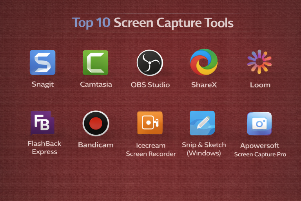Image resolution: width=301 pixels, height=201 pixels.
Task: Select the round OBS Studio icon
Action: (x=150, y=63)
